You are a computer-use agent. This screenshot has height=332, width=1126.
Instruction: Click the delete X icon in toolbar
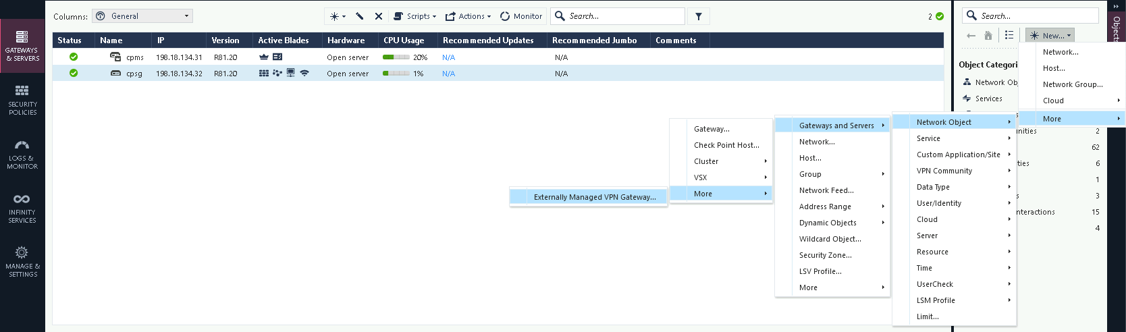[379, 16]
